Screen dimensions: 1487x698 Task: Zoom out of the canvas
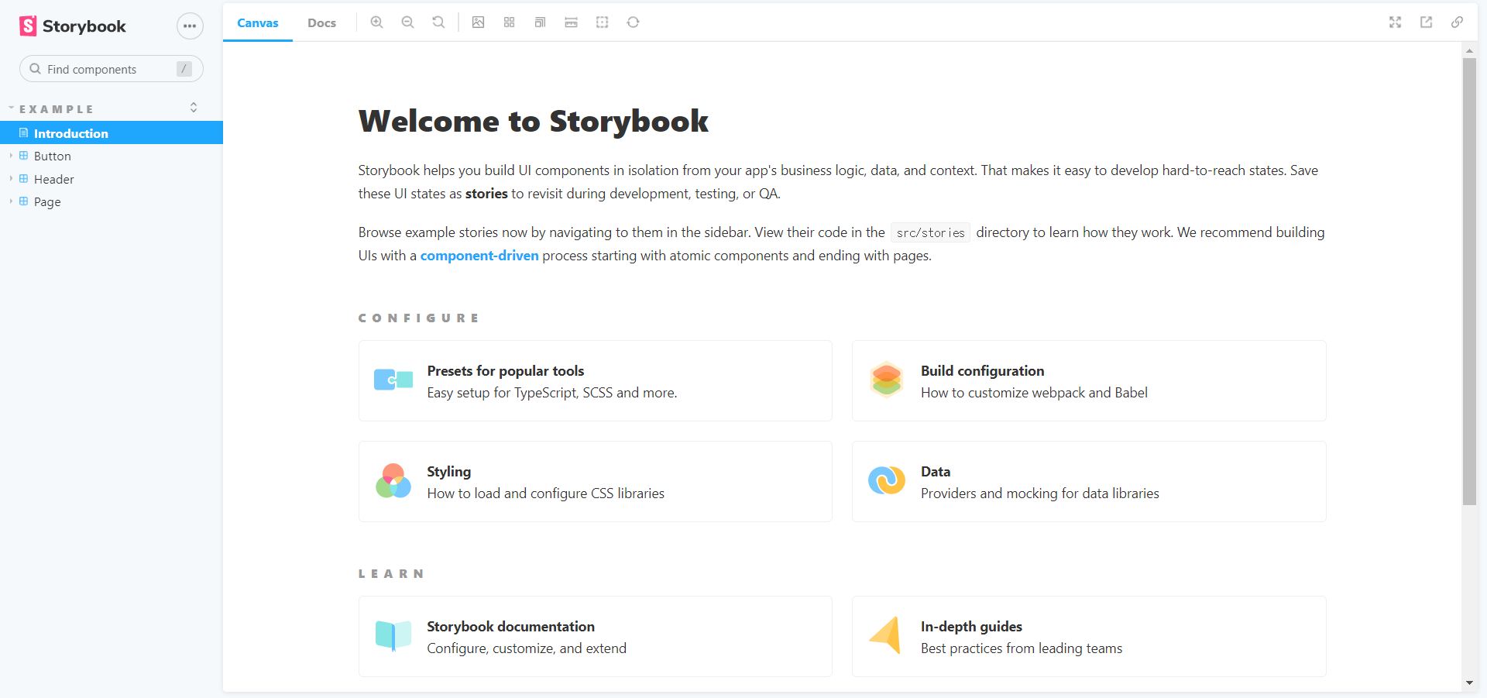click(x=407, y=22)
